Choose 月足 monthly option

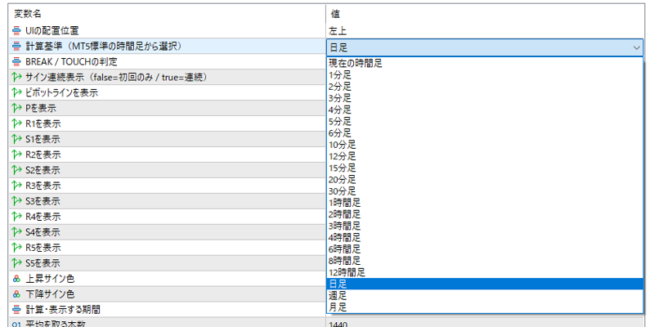click(485, 307)
